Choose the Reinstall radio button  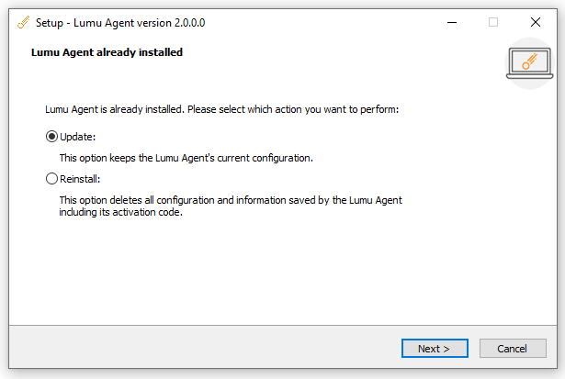(x=51, y=178)
